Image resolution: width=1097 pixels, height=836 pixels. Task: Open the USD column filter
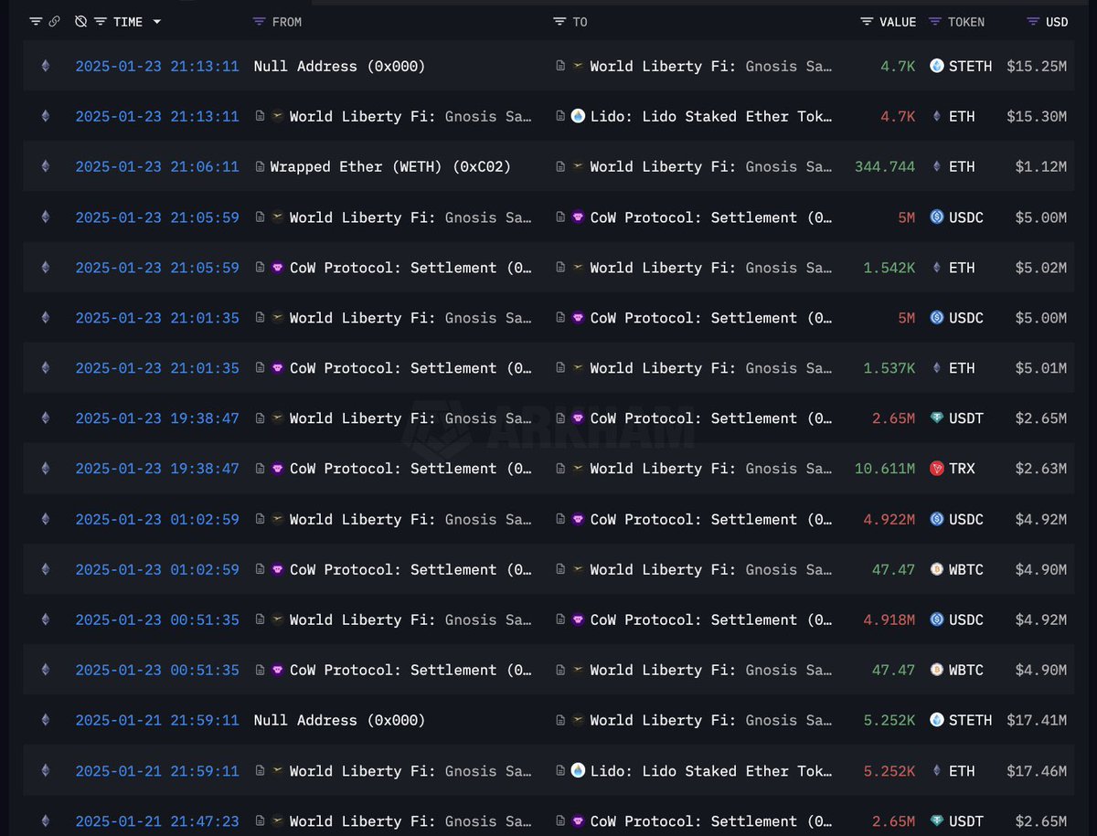(x=1033, y=22)
